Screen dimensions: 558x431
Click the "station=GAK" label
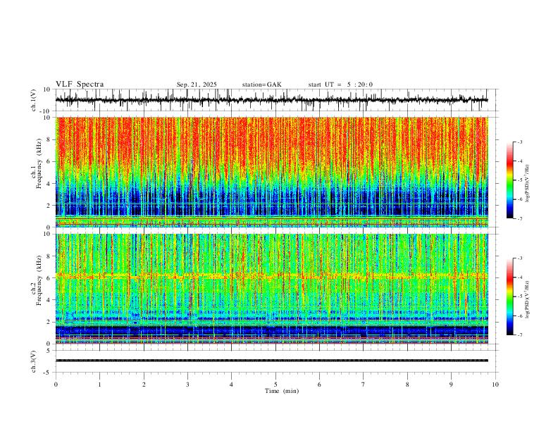click(x=261, y=85)
